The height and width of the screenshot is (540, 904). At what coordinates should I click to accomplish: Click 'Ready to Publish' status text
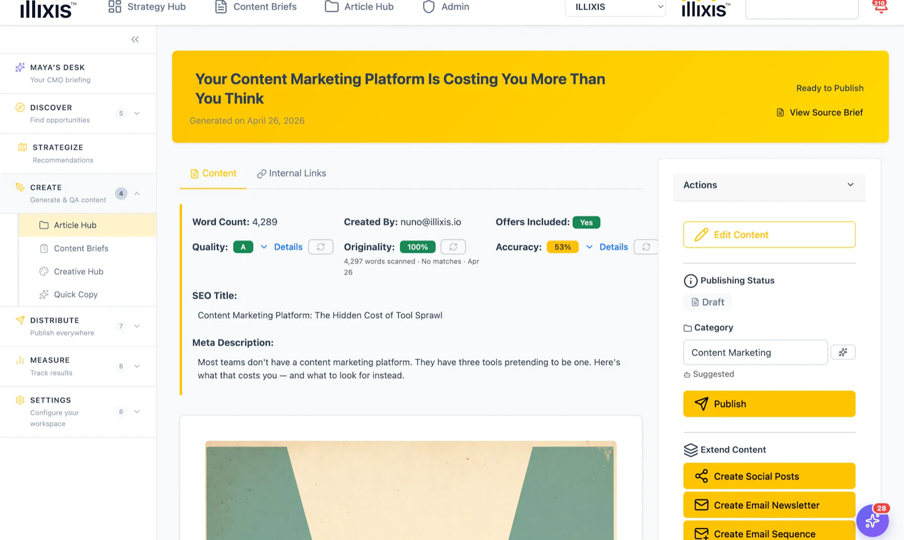pos(830,88)
